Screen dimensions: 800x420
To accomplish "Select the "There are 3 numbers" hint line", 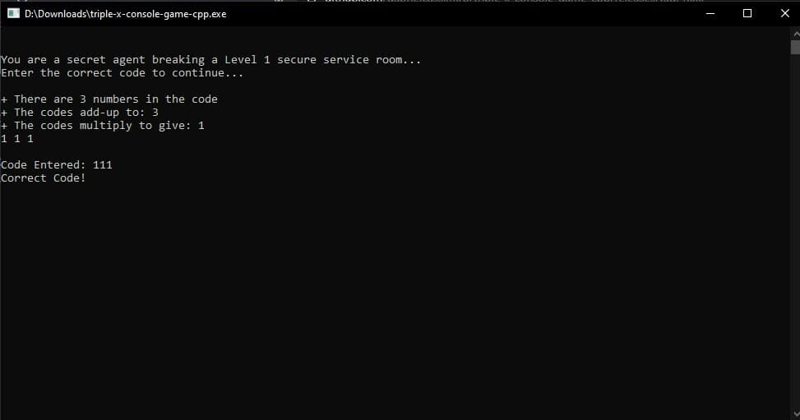I will pyautogui.click(x=109, y=99).
